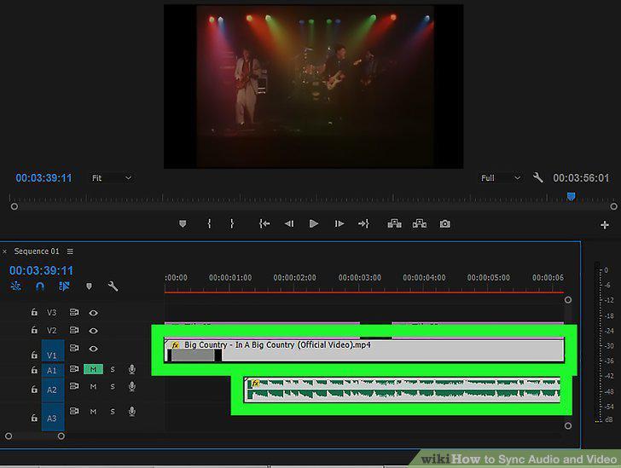Toggle sync lock for A1

point(74,368)
